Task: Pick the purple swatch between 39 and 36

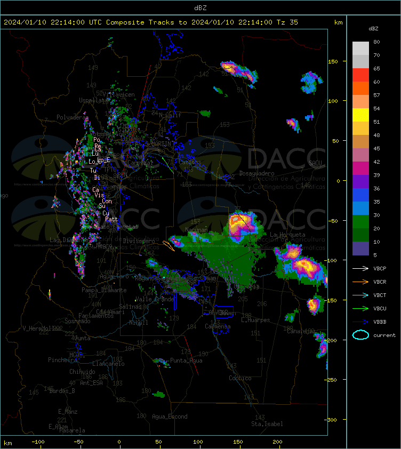Action: click(x=360, y=181)
